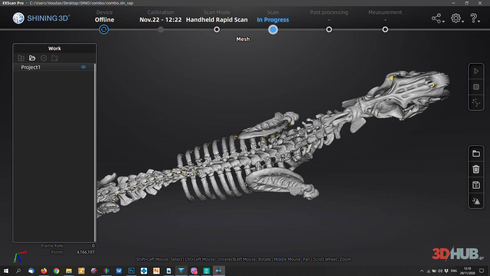Viewport: 490px width, 276px height.
Task: Open a project file from the right toolbar
Action: (x=476, y=153)
